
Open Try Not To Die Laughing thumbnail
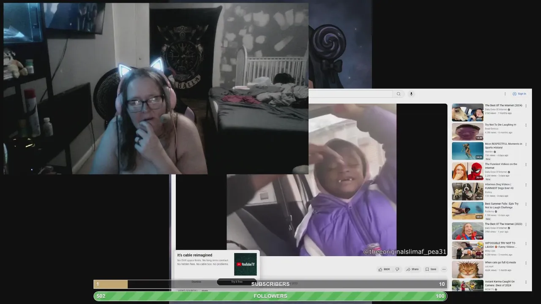tap(467, 132)
